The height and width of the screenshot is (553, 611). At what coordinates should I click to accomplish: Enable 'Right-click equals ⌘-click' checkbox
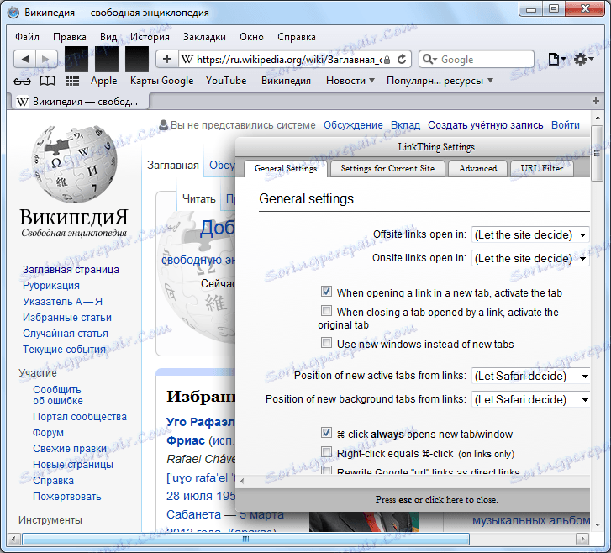coord(326,452)
